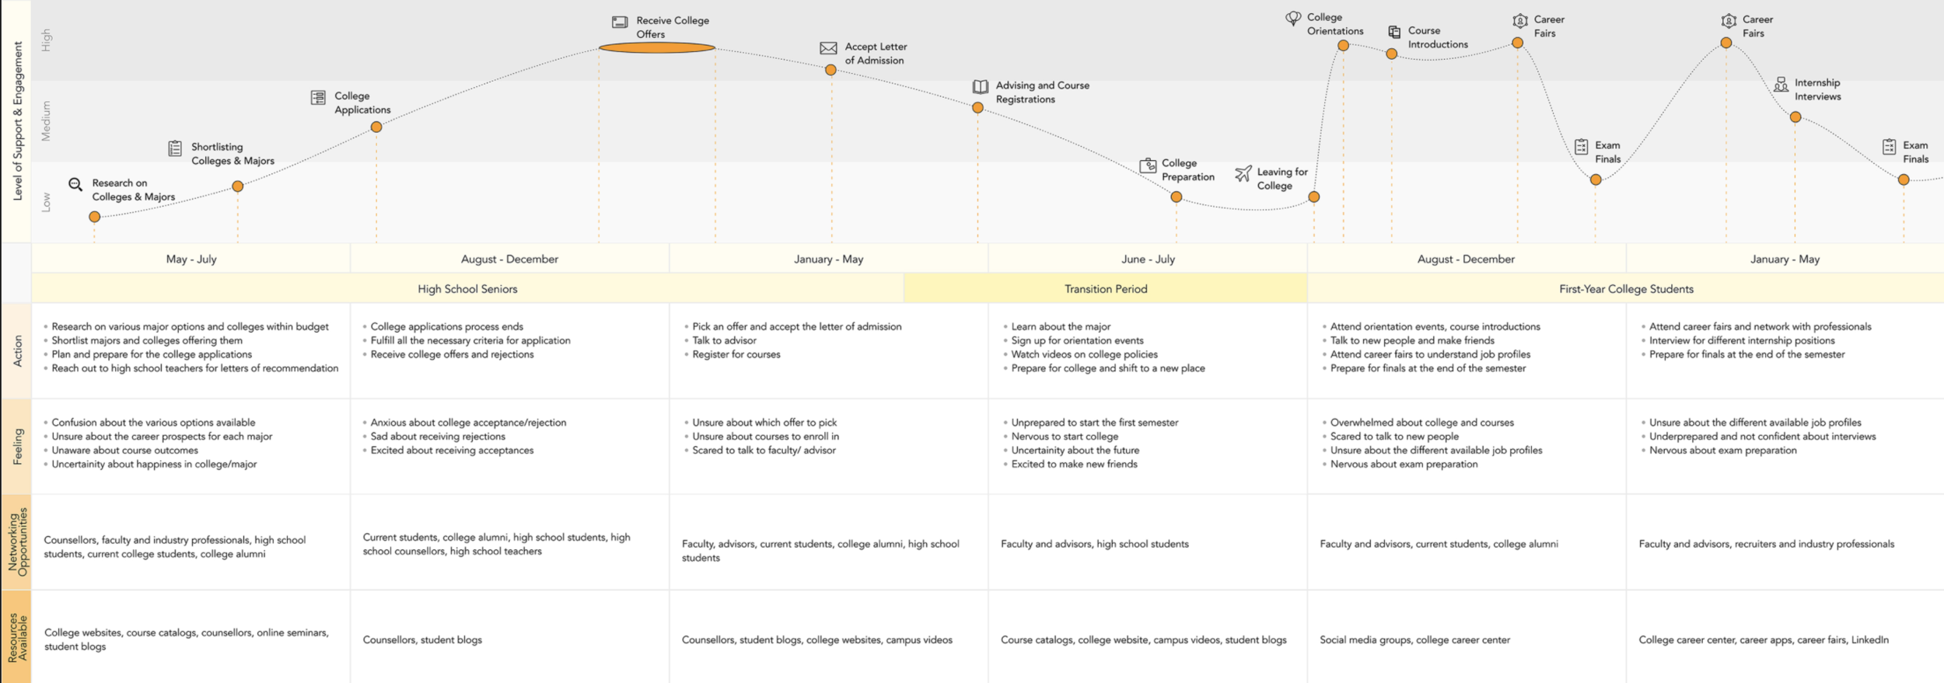This screenshot has width=1944, height=683.
Task: Select the High School Seniors phase header
Action: [x=467, y=289]
